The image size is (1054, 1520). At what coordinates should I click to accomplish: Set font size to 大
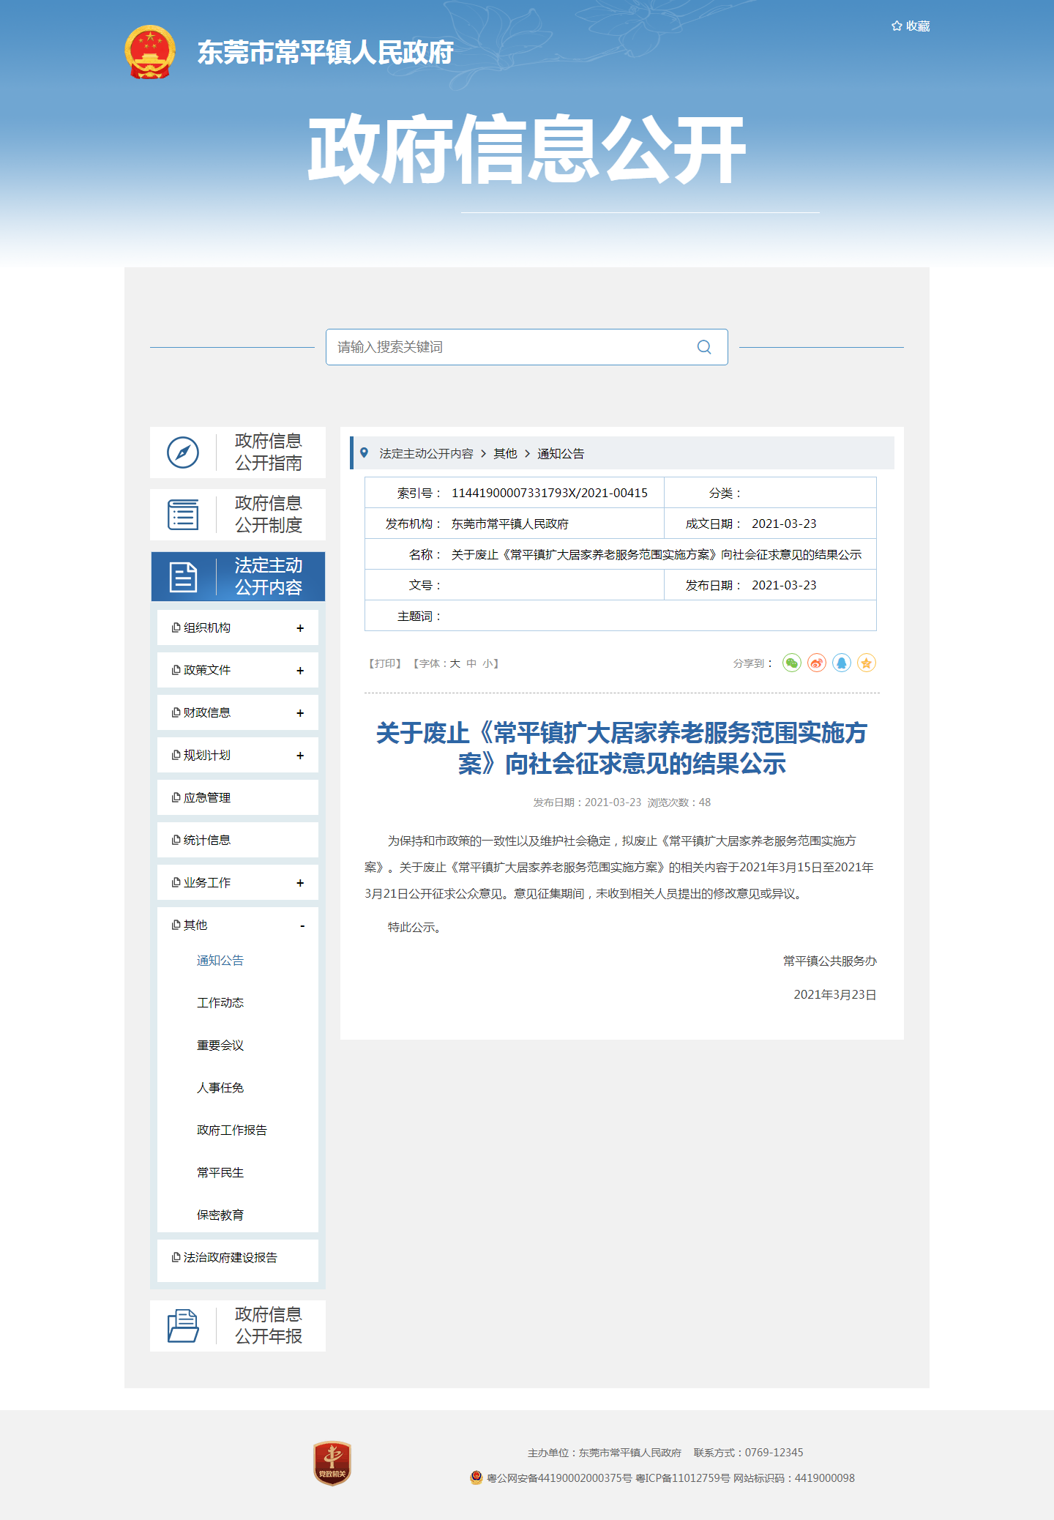(x=455, y=663)
